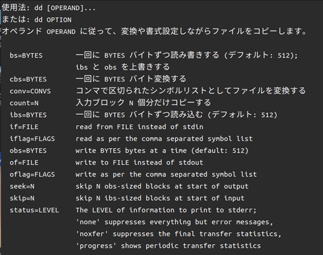Click the bs=BYTES option text
This screenshot has width=323, height=255.
(26, 56)
